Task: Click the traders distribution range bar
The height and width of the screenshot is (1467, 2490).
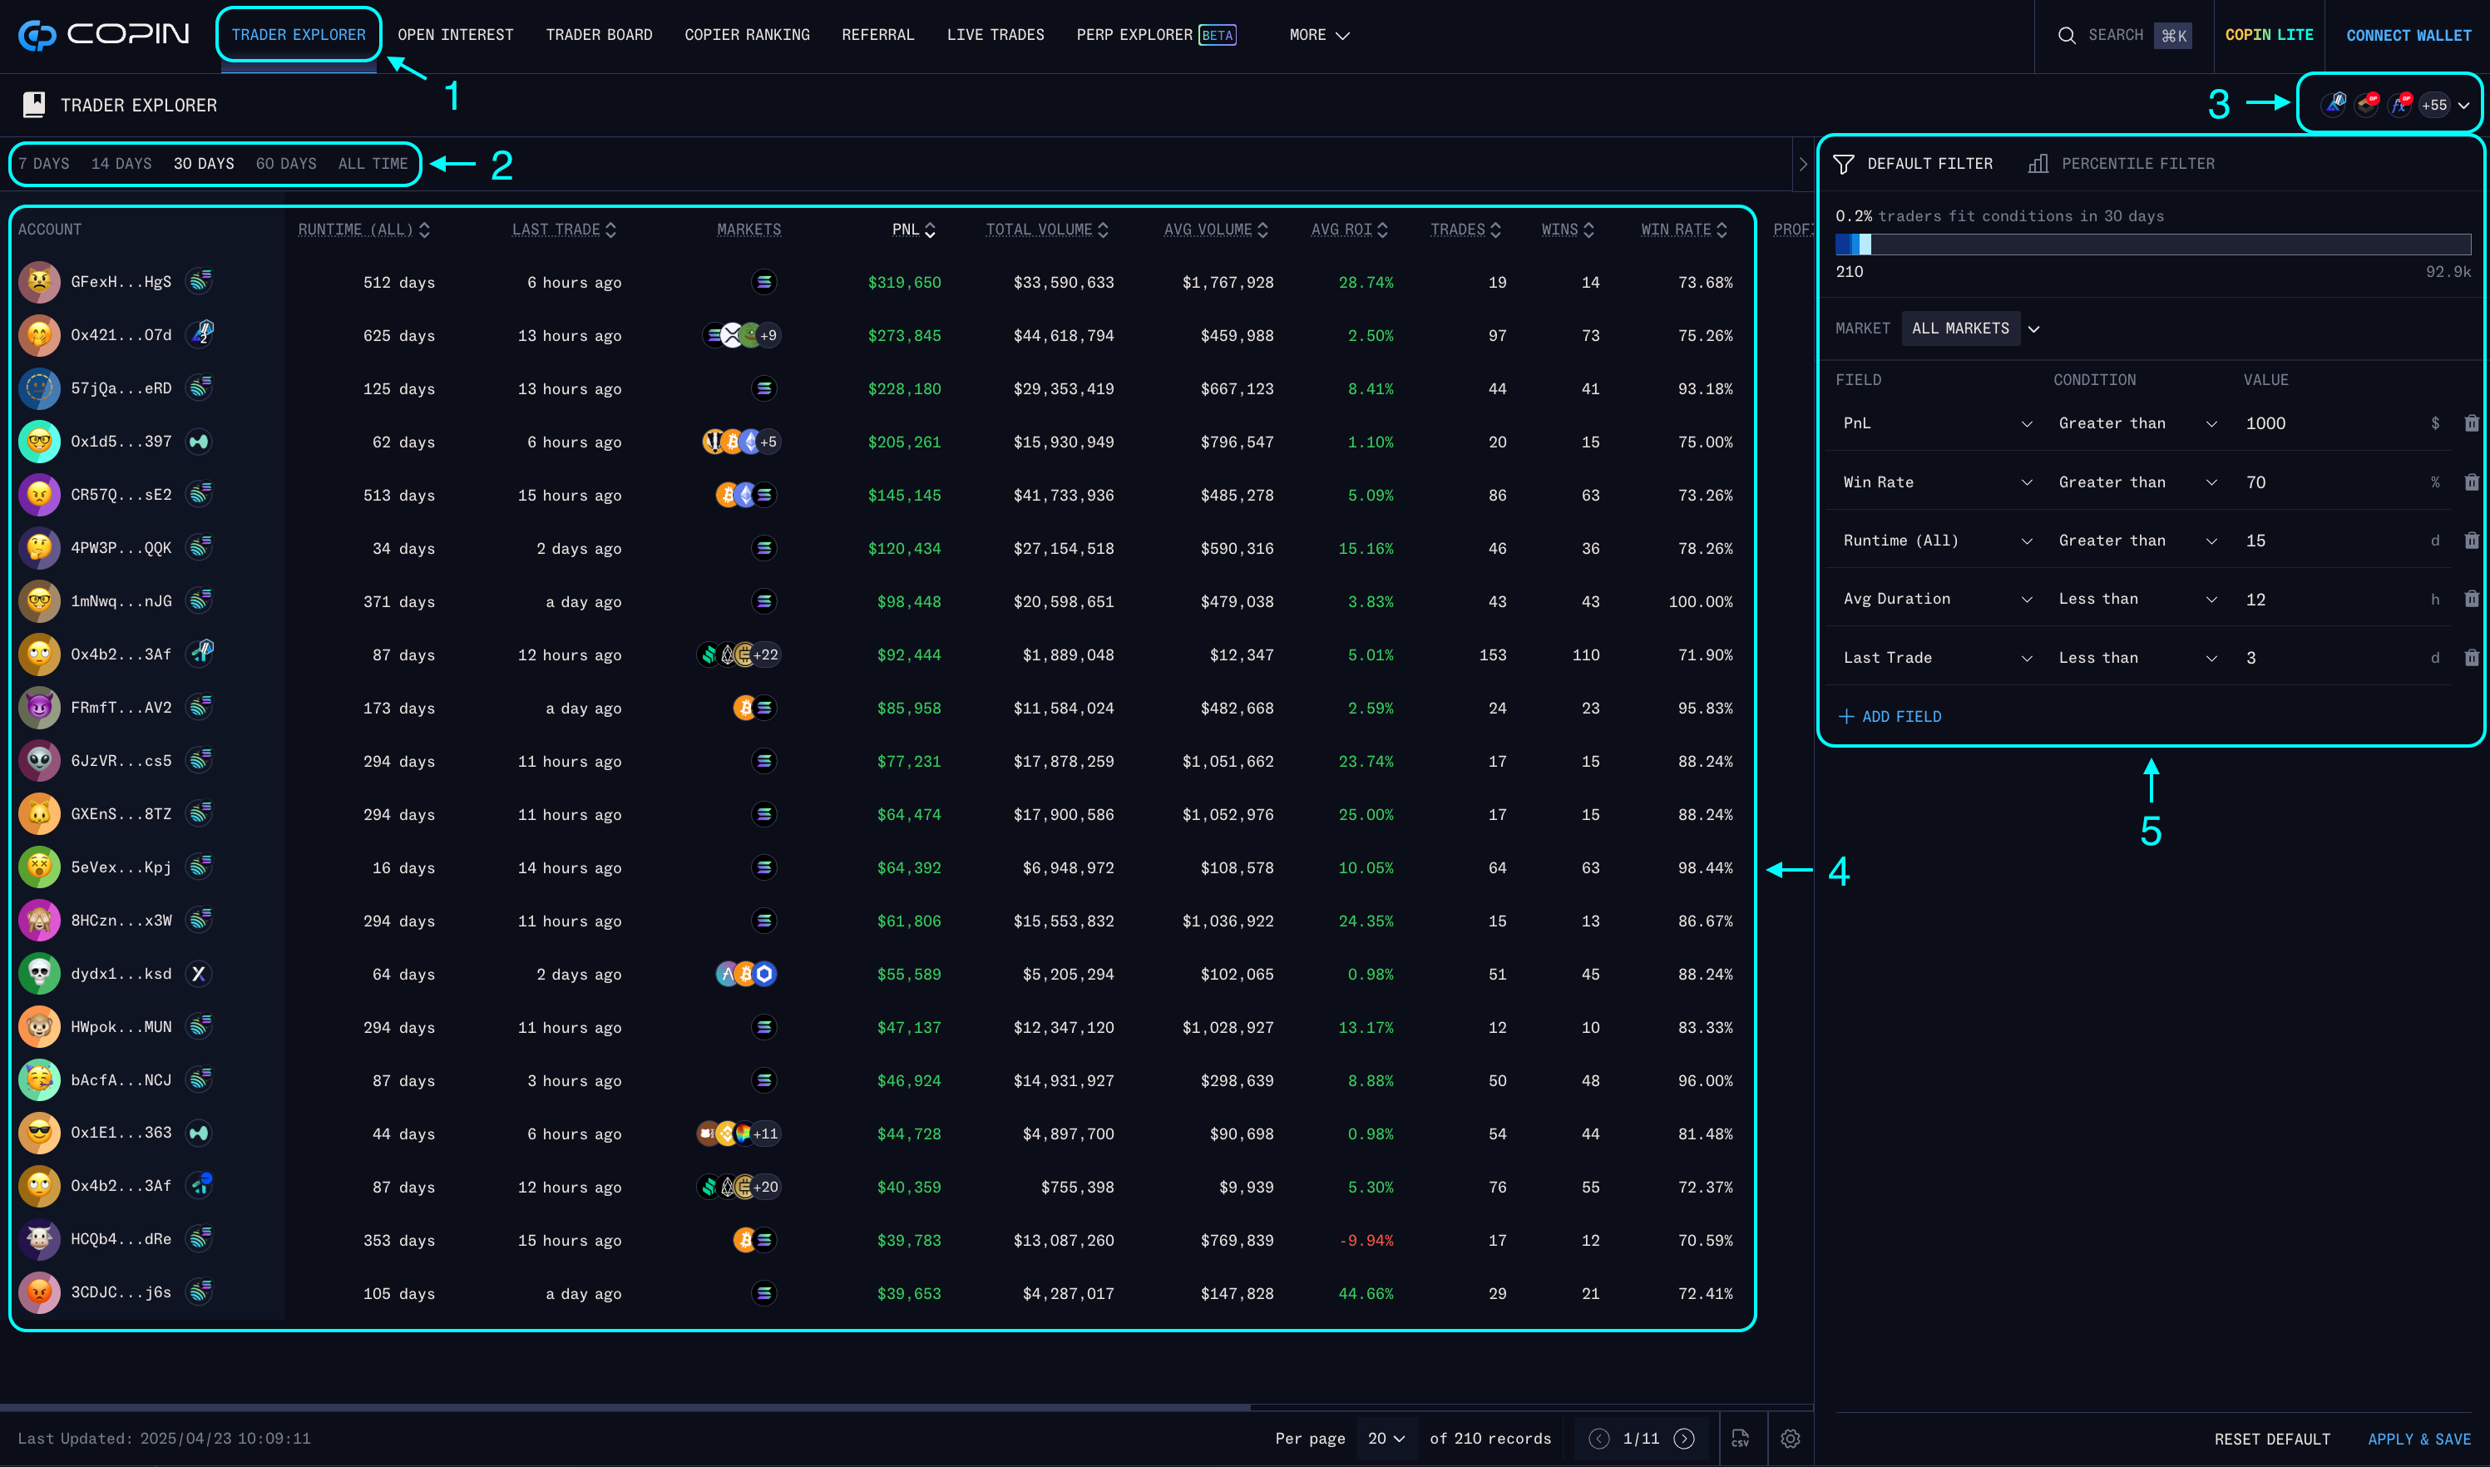Action: 2152,244
